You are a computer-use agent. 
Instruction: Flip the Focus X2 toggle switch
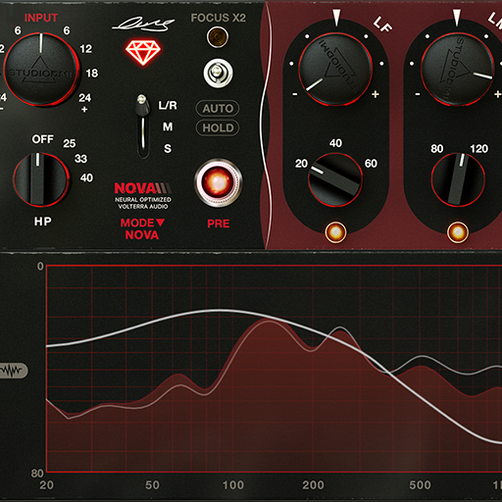click(218, 73)
